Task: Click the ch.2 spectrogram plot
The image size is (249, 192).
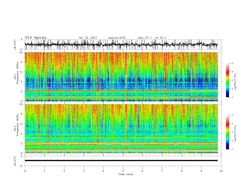Action: [121, 129]
